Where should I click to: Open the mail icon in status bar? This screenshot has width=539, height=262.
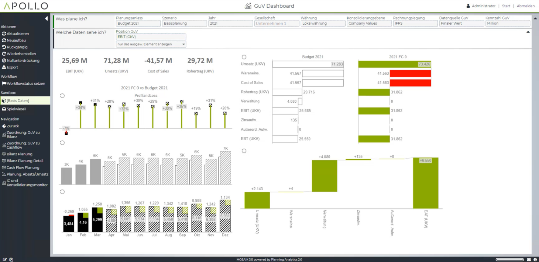[529, 259]
